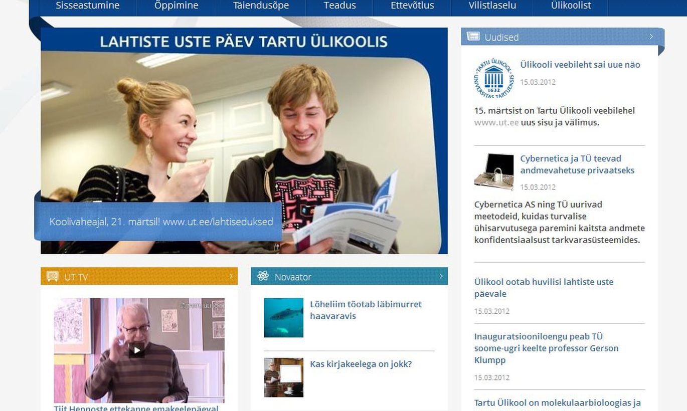The height and width of the screenshot is (411, 687).
Task: Open the Ülikoolist menu item
Action: (x=571, y=6)
